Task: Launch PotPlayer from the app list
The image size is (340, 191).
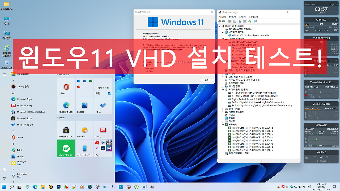Action: coord(19,163)
